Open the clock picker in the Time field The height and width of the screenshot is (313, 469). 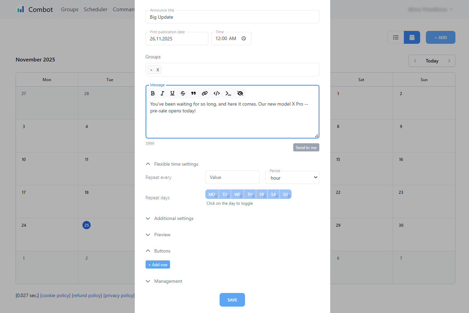pyautogui.click(x=243, y=38)
